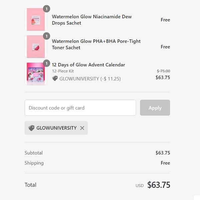200x200 pixels.
Task: Click the Subtotal label
Action: pos(34,153)
